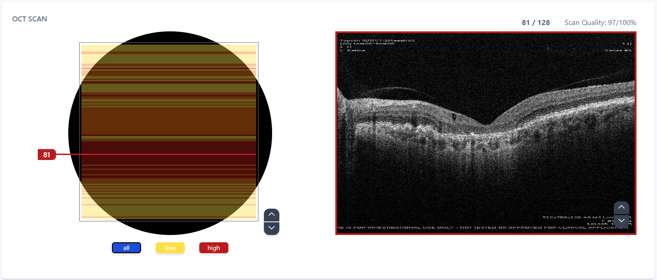Viewport: 657px width, 280px height.
Task: Open the en-face fundus map thumbnail
Action: [169, 132]
